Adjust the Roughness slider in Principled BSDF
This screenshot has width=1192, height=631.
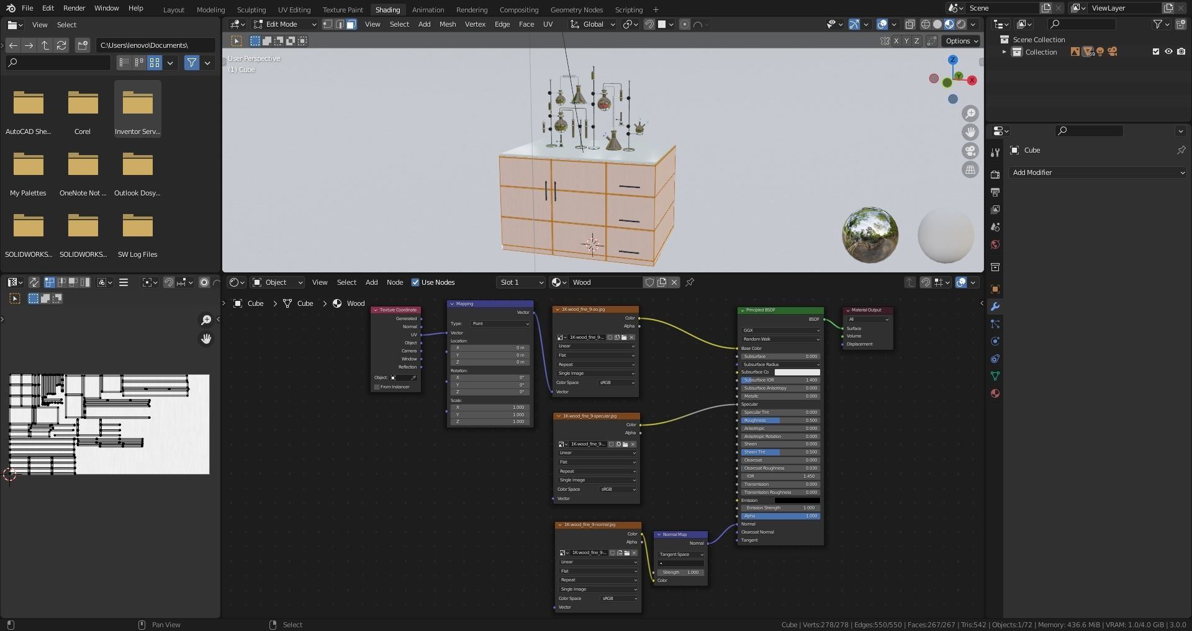(x=780, y=421)
